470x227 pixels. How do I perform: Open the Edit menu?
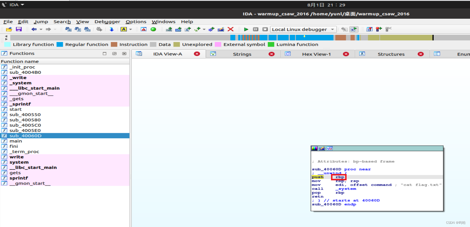point(23,22)
